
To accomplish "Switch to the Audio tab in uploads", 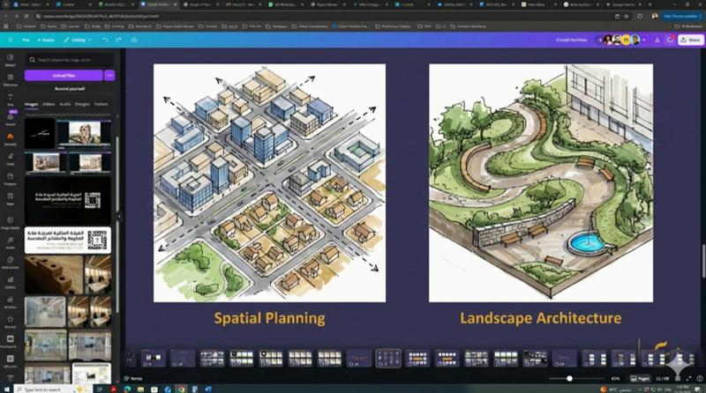I will 64,104.
